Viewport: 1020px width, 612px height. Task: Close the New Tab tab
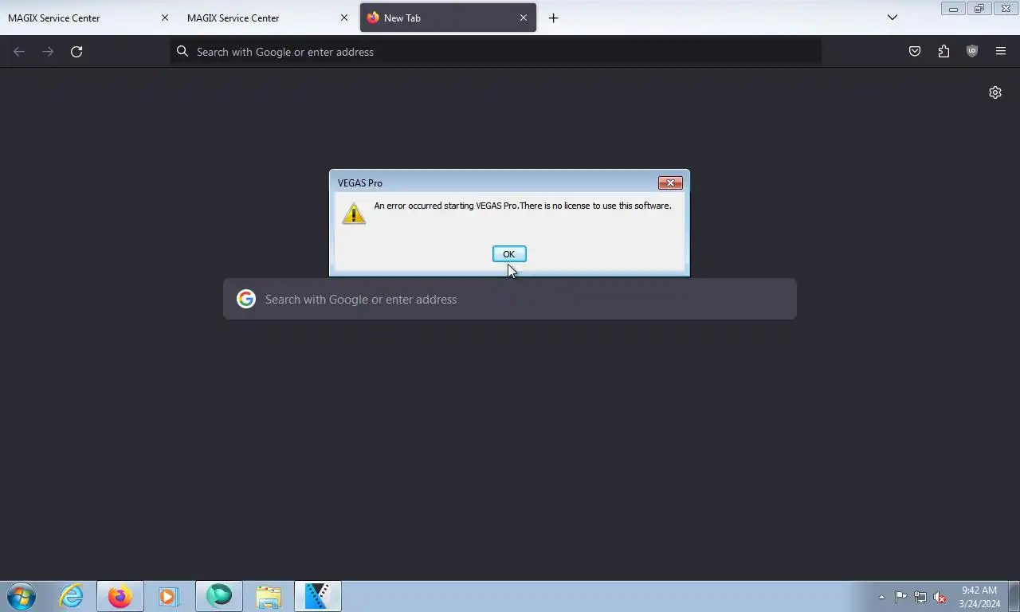[524, 18]
